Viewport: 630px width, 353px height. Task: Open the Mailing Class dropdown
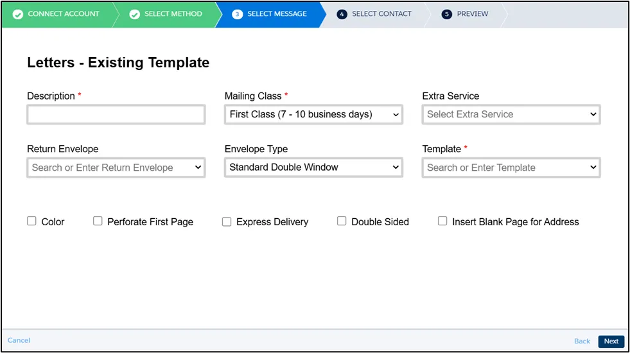(313, 114)
